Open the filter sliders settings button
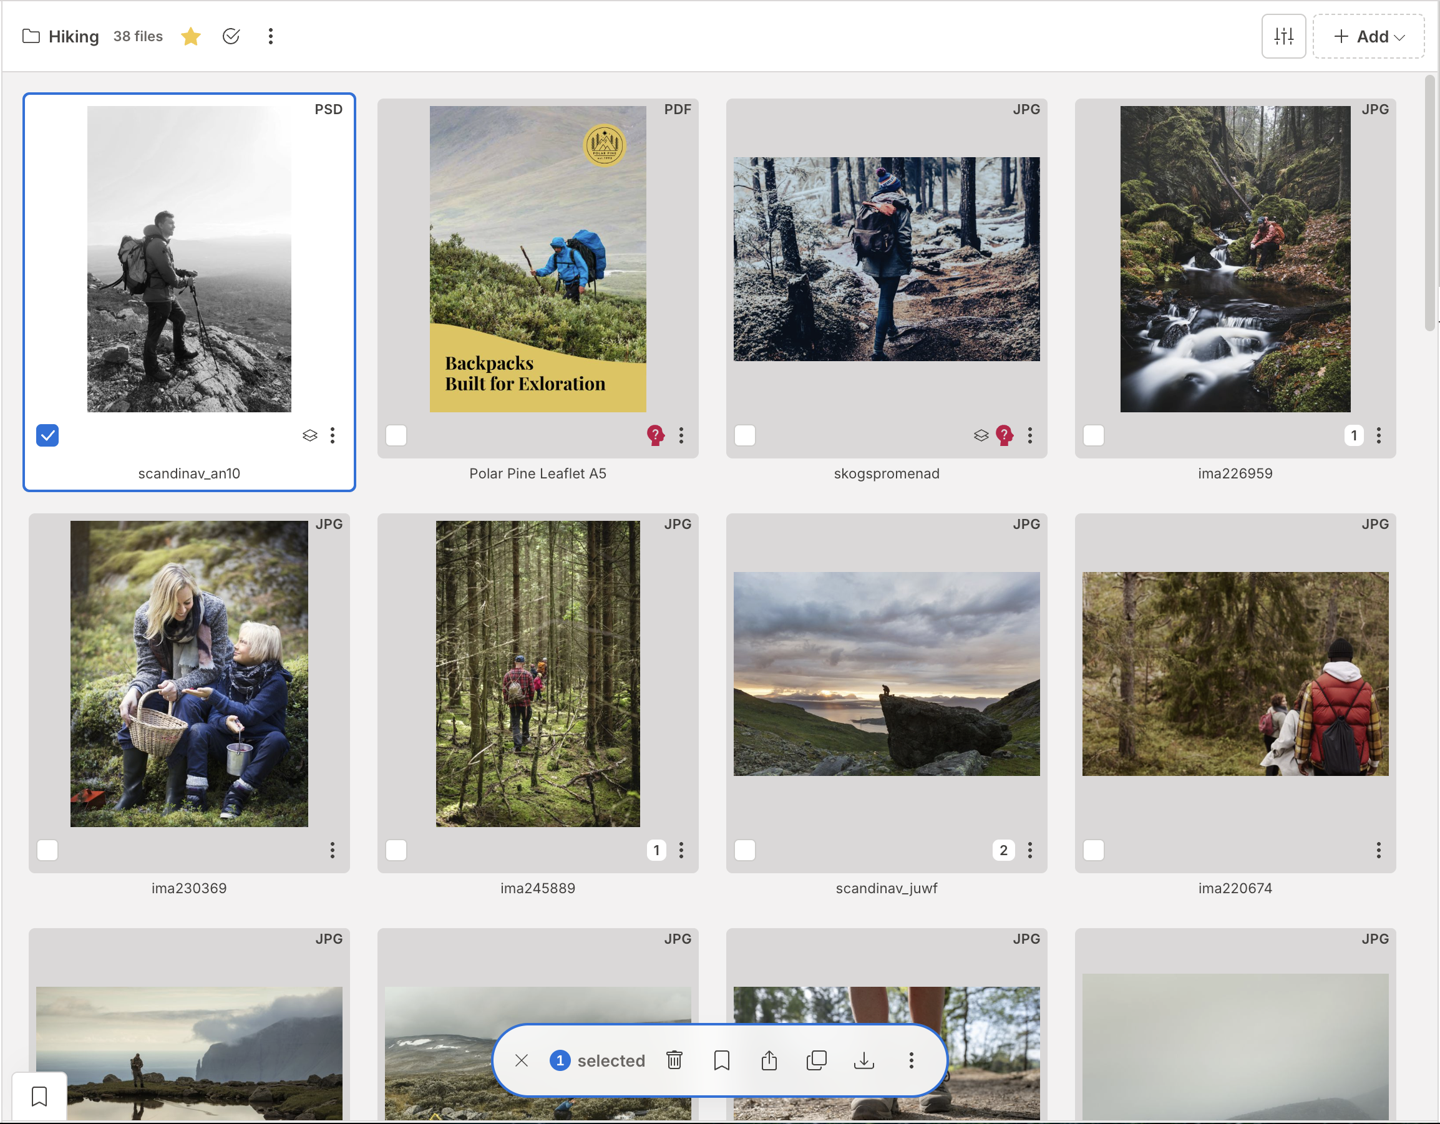 1283,36
